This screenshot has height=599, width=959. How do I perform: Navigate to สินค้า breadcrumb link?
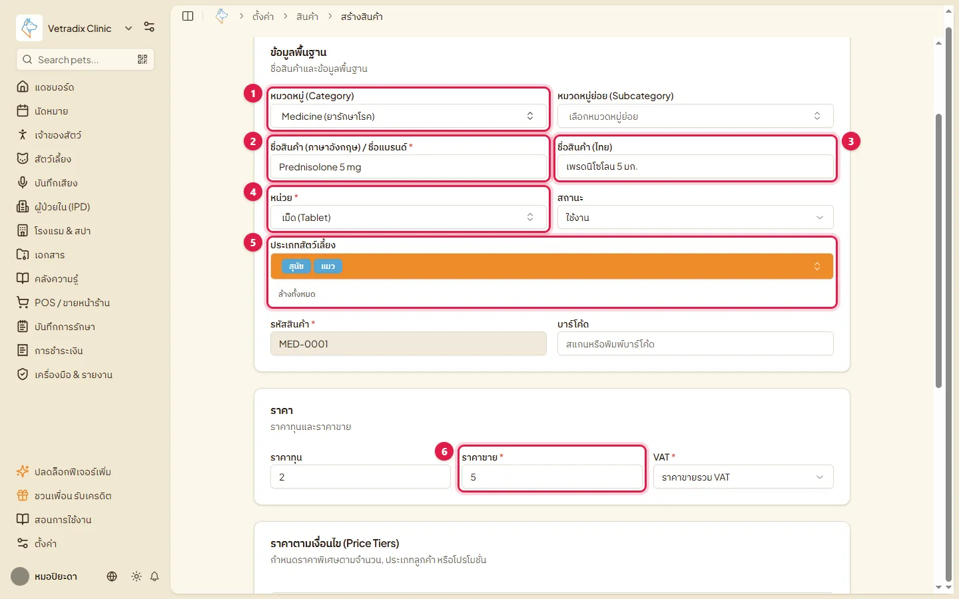coord(307,17)
